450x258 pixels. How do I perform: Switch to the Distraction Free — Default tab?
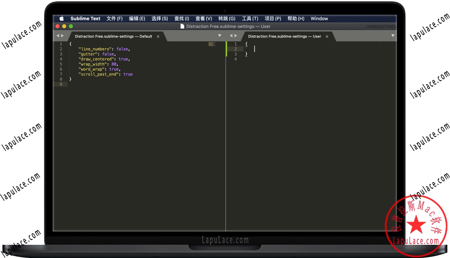click(114, 36)
